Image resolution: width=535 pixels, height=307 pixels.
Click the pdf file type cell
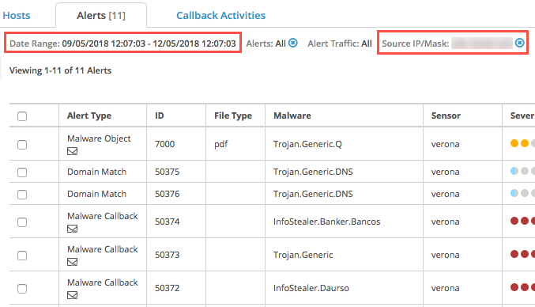(220, 145)
